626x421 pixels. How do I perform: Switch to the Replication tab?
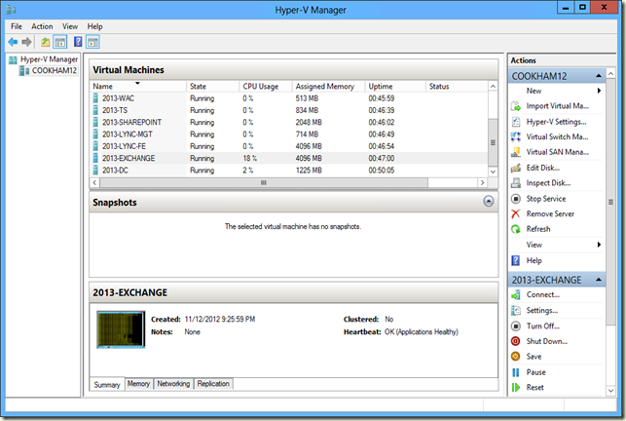(x=213, y=384)
